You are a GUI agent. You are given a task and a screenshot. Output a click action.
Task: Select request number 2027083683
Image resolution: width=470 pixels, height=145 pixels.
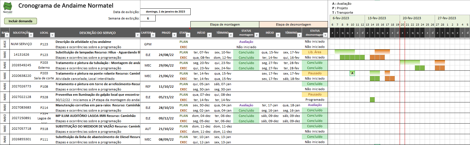point(21,107)
